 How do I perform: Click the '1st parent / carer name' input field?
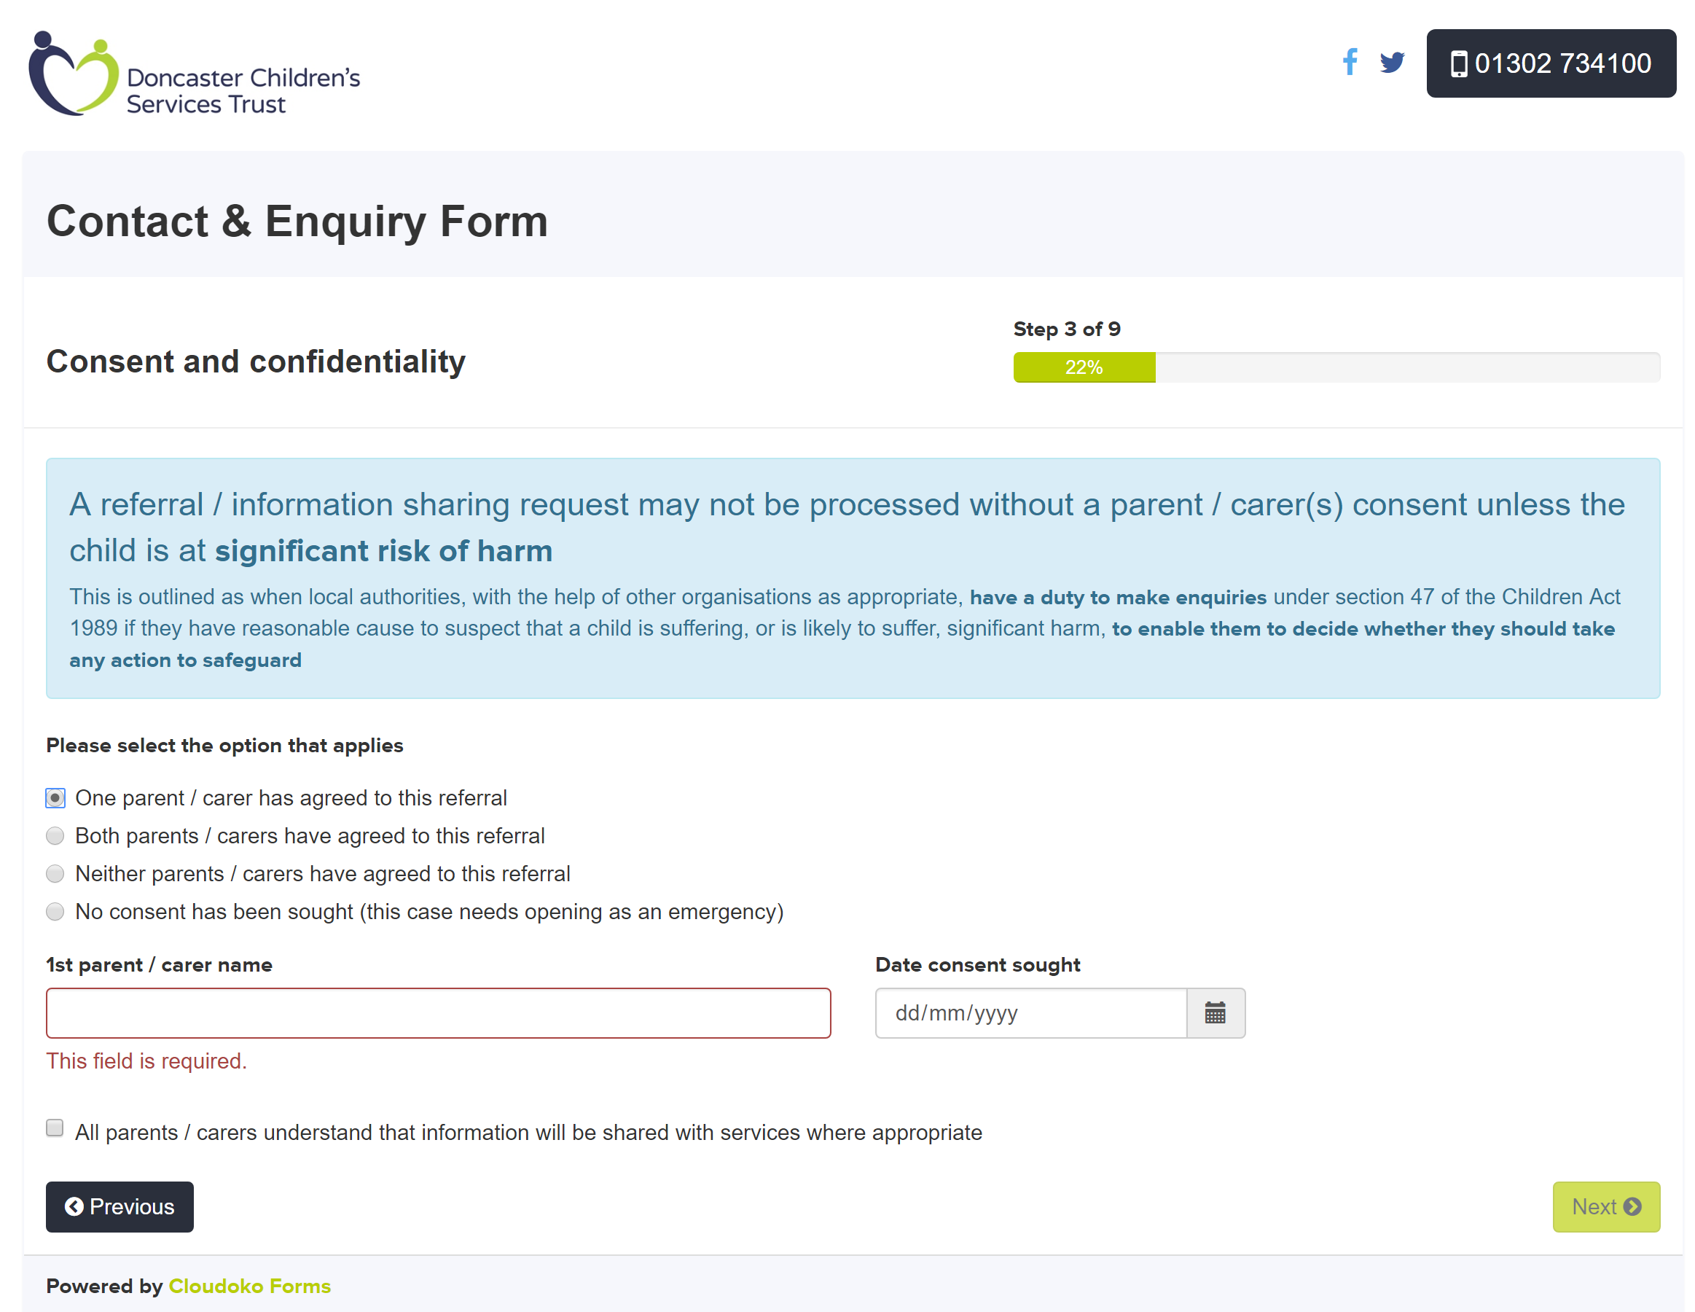click(x=437, y=1012)
